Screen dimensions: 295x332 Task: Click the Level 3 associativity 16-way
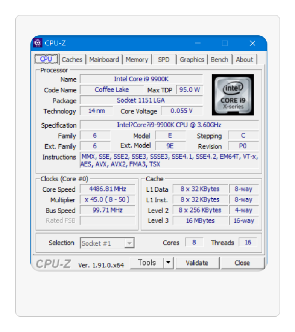point(244,220)
